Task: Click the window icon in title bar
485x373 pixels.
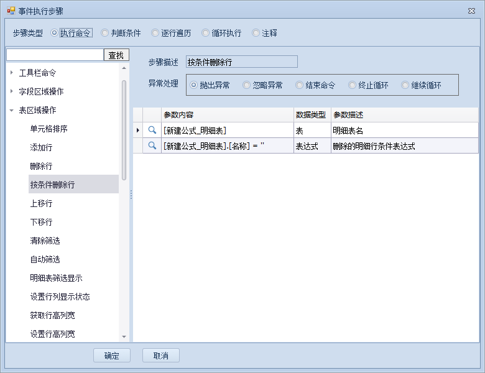Action: (x=11, y=11)
